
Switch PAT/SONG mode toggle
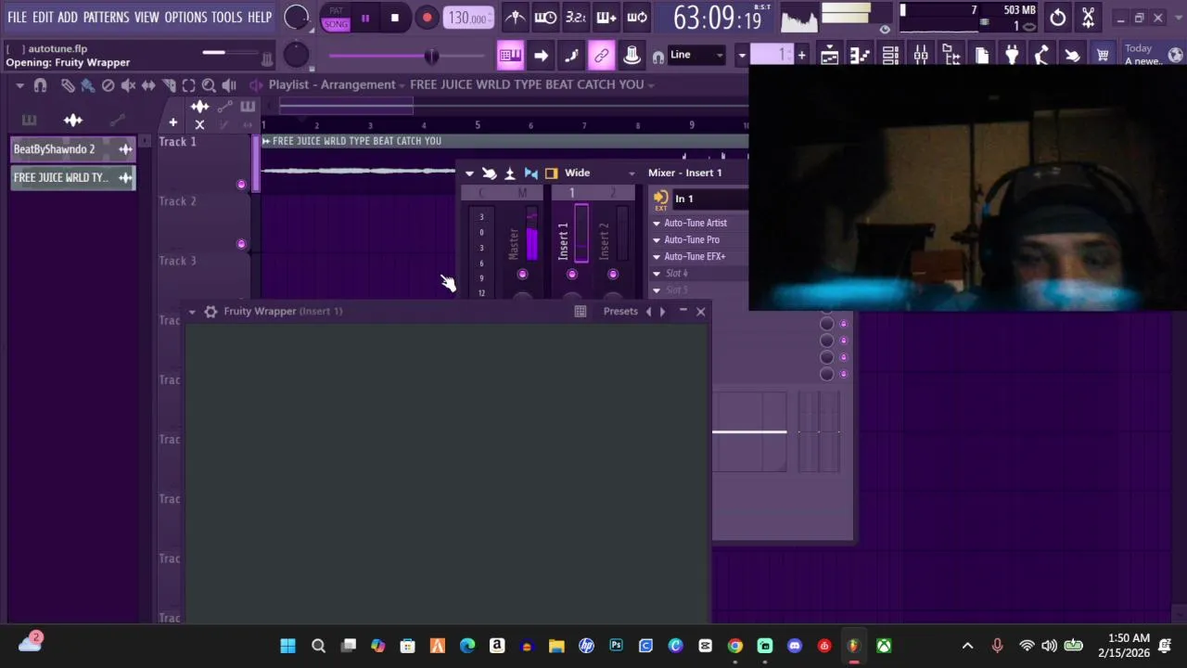[336, 18]
